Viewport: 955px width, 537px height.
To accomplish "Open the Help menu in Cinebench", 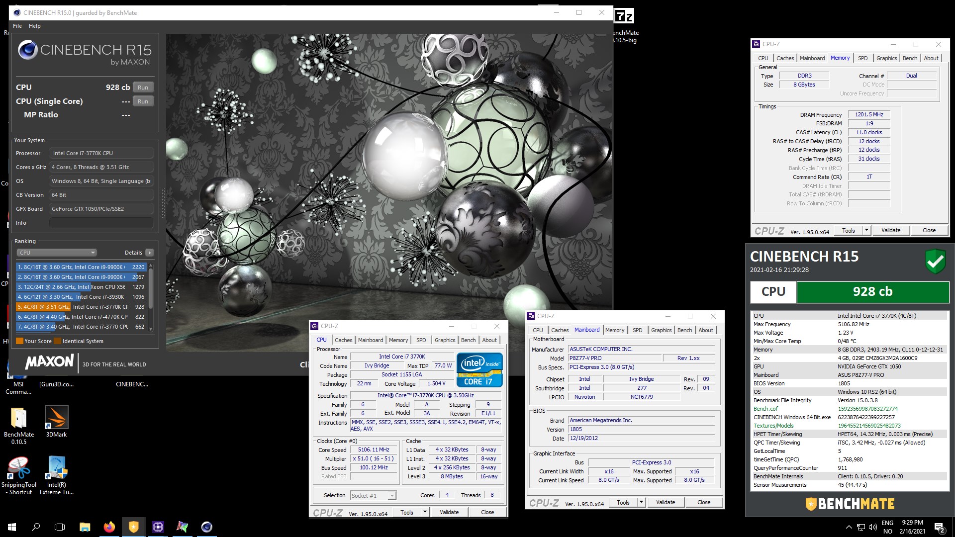I will [35, 26].
